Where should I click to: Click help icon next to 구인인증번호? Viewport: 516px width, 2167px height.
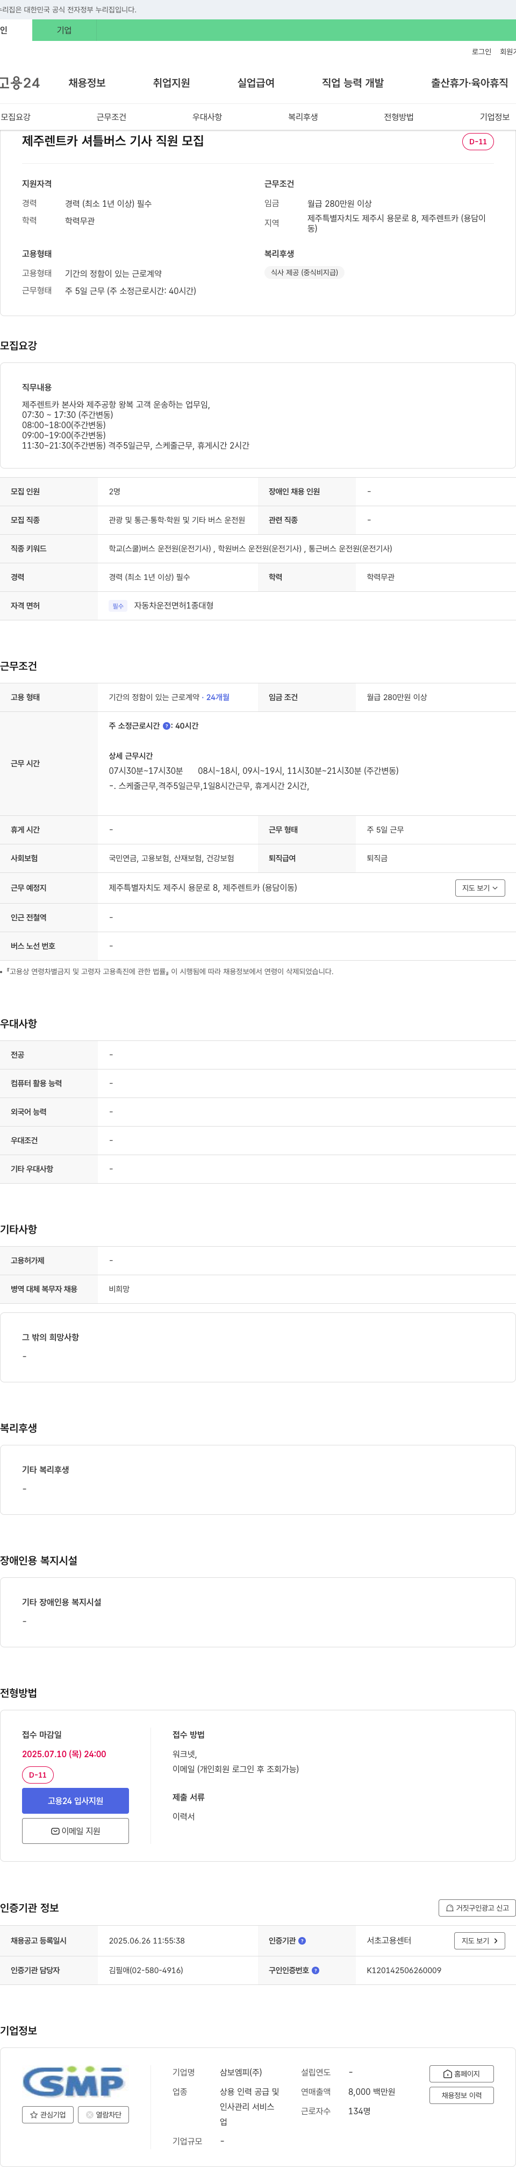pos(316,1970)
